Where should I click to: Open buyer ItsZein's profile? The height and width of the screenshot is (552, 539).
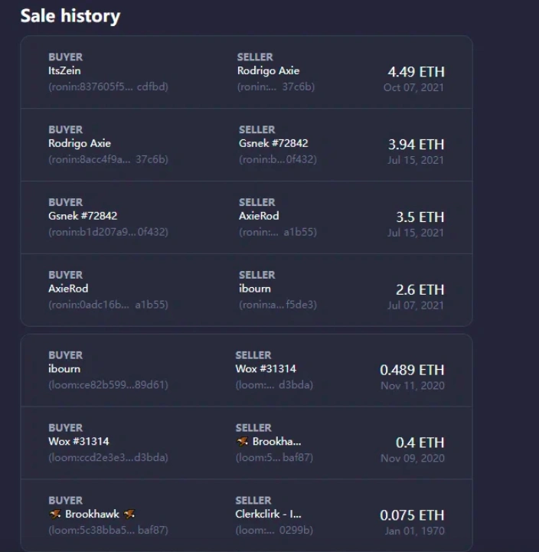tap(64, 70)
